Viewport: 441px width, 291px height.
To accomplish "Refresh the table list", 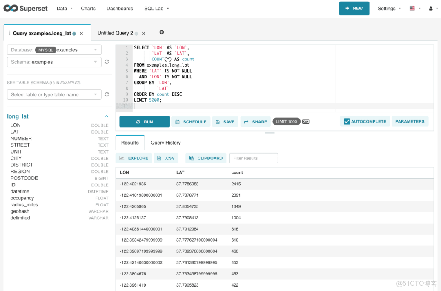I will (x=107, y=94).
